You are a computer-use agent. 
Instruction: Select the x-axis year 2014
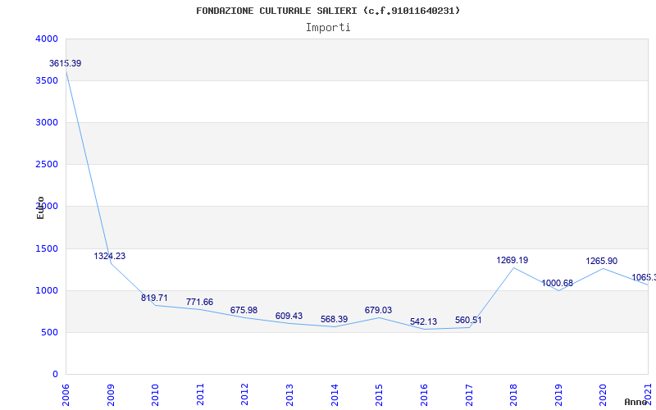335,394
